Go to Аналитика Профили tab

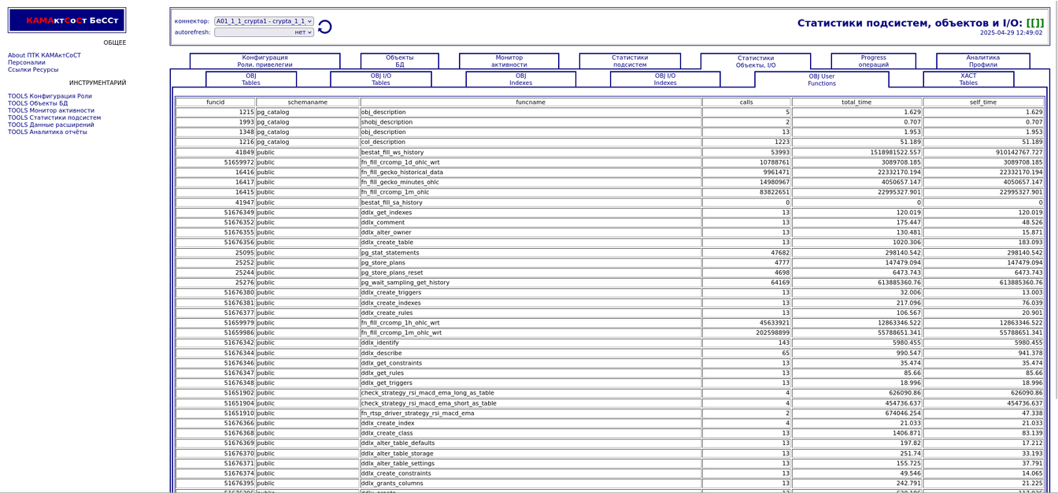982,61
